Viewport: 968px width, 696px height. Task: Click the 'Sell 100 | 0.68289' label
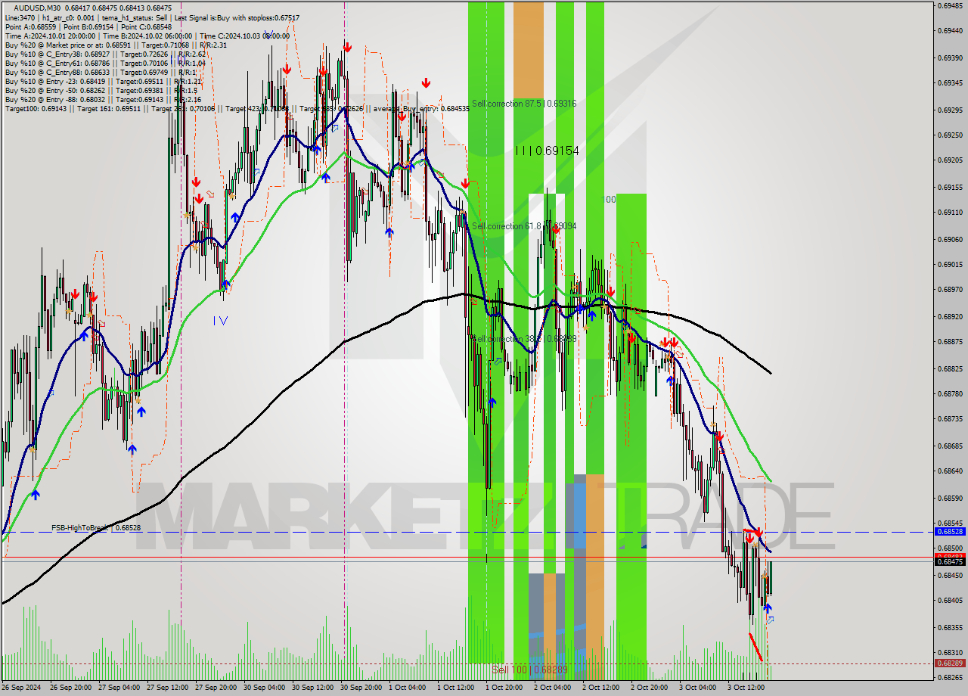click(529, 670)
